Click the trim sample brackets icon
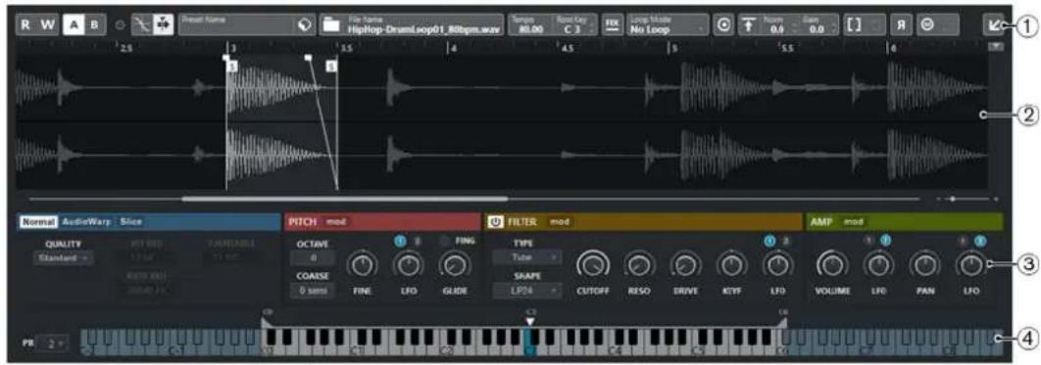 [x=853, y=24]
